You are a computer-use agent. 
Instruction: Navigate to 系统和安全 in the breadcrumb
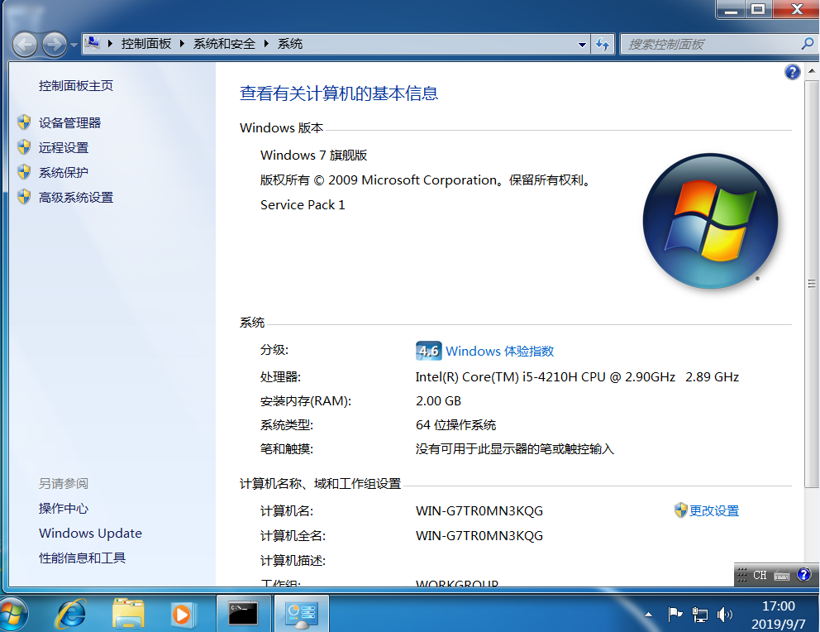(x=224, y=43)
